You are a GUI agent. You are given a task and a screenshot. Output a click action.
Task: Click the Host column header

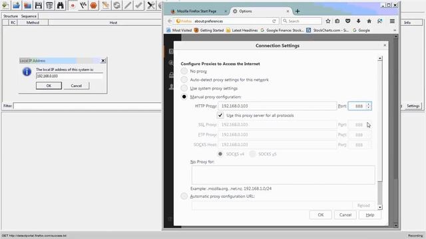tap(113, 23)
